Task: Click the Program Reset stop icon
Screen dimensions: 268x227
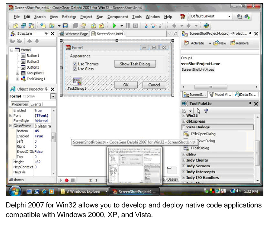Action: [x=136, y=26]
